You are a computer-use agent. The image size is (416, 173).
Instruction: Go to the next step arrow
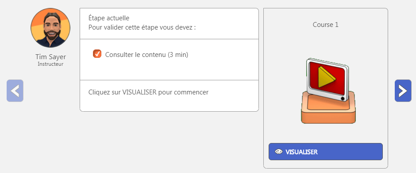coord(403,91)
